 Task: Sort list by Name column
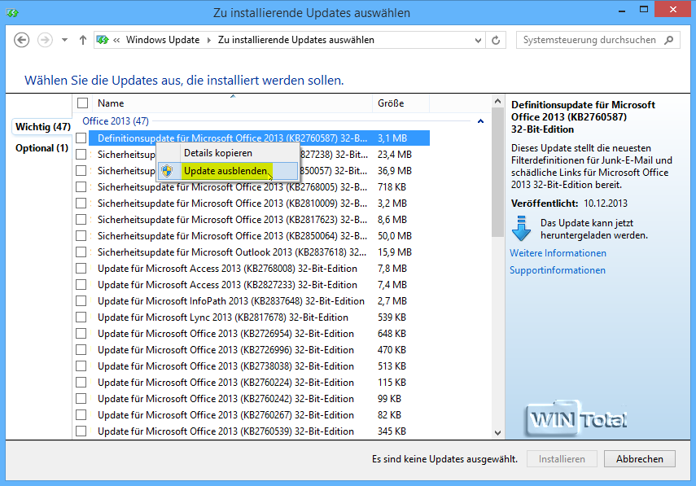coord(233,103)
